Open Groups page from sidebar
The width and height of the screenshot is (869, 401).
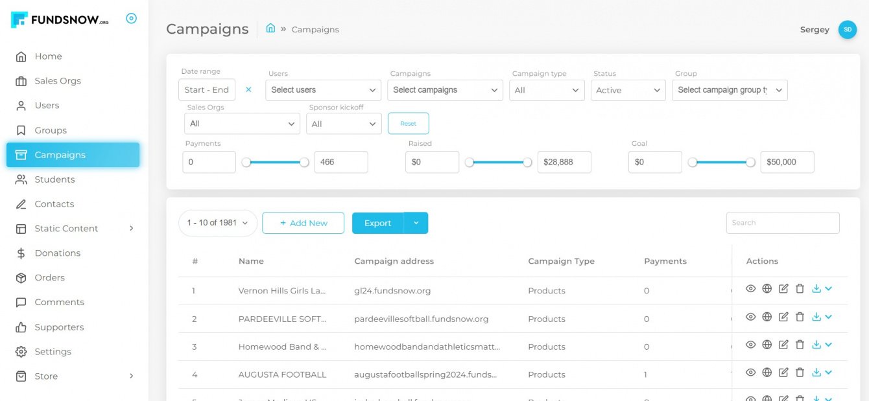(73, 130)
